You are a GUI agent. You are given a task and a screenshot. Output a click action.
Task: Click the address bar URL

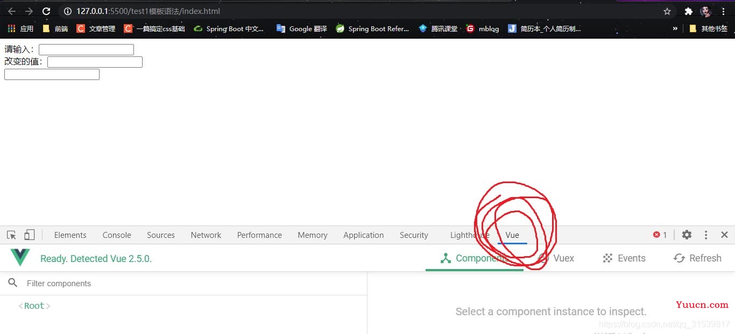point(148,11)
